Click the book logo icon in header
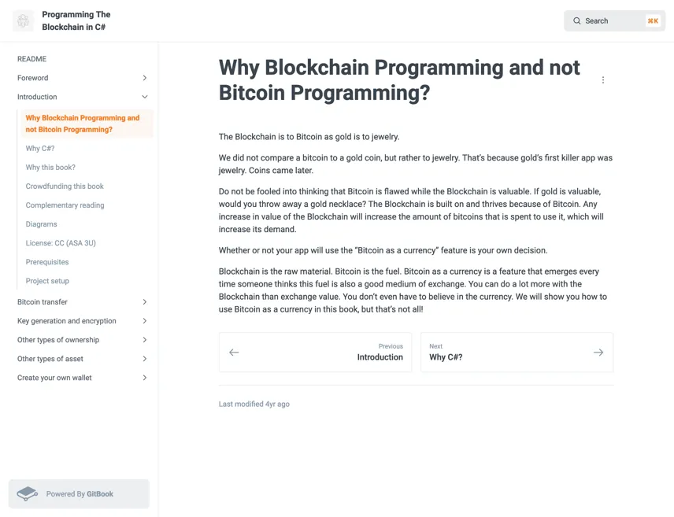This screenshot has width=674, height=517. pos(23,20)
